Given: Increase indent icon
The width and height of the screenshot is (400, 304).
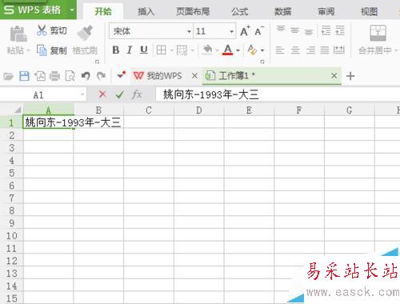Looking at the screenshot, I should pos(340,30).
